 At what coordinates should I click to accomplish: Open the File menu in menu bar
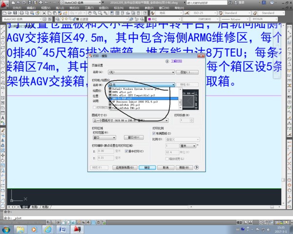[x=17, y=8]
